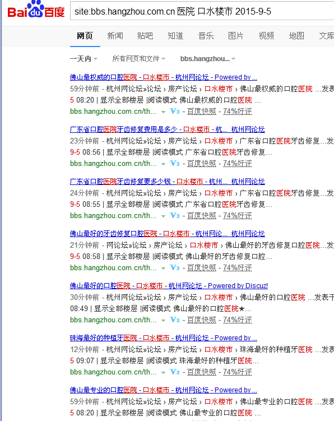Viewport: 334px width, 421px height.
Task: Click the '23分钟前' snippet text
Action: pos(85,141)
